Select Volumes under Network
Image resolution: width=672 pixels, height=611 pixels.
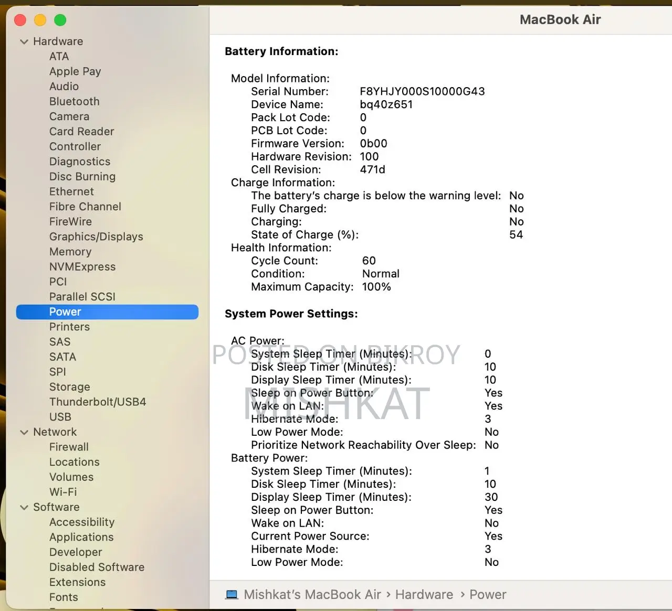71,477
